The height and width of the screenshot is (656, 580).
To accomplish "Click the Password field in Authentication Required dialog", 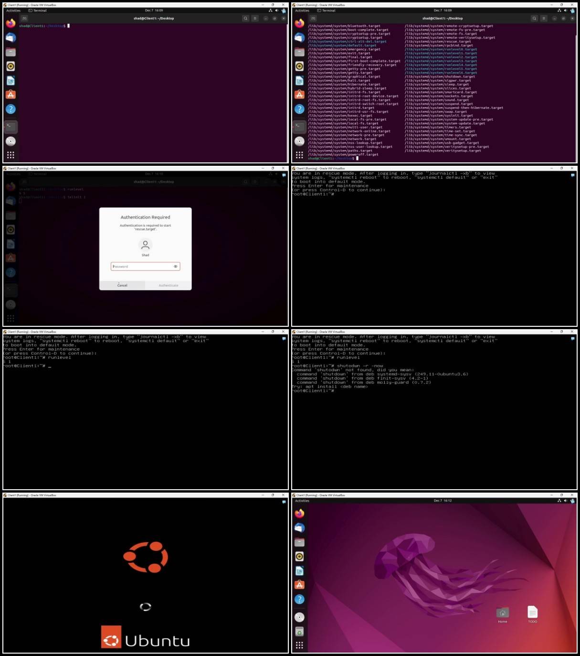I will coord(145,267).
